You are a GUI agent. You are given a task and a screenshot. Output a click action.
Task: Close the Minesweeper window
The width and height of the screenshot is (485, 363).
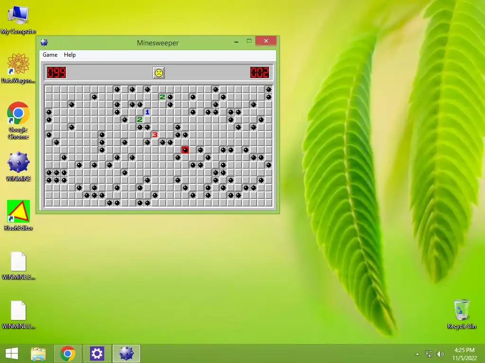(266, 41)
